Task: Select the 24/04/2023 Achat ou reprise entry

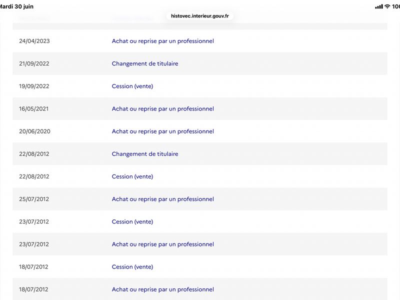Action: tap(200, 41)
